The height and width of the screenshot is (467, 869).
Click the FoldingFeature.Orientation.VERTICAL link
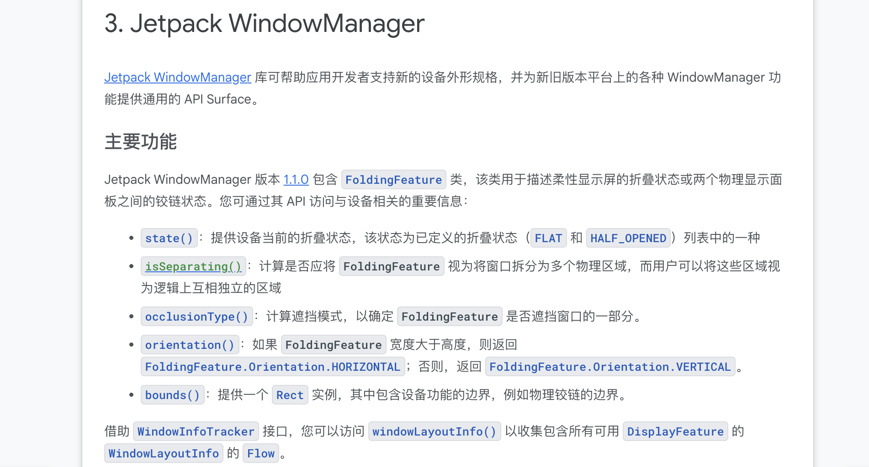click(609, 367)
